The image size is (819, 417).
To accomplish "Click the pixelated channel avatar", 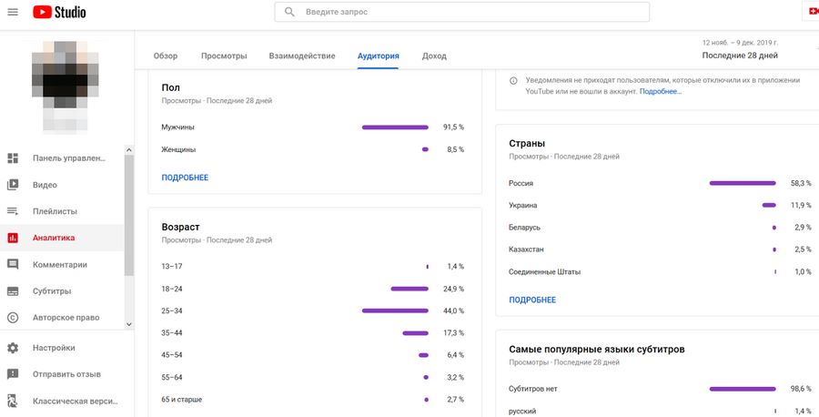I will 65,86.
